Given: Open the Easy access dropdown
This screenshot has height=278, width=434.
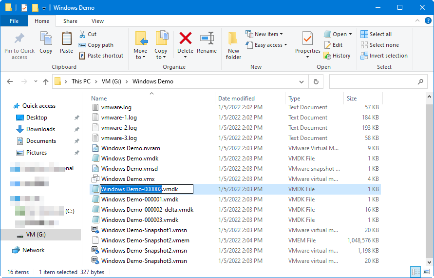Looking at the screenshot, I should 285,45.
